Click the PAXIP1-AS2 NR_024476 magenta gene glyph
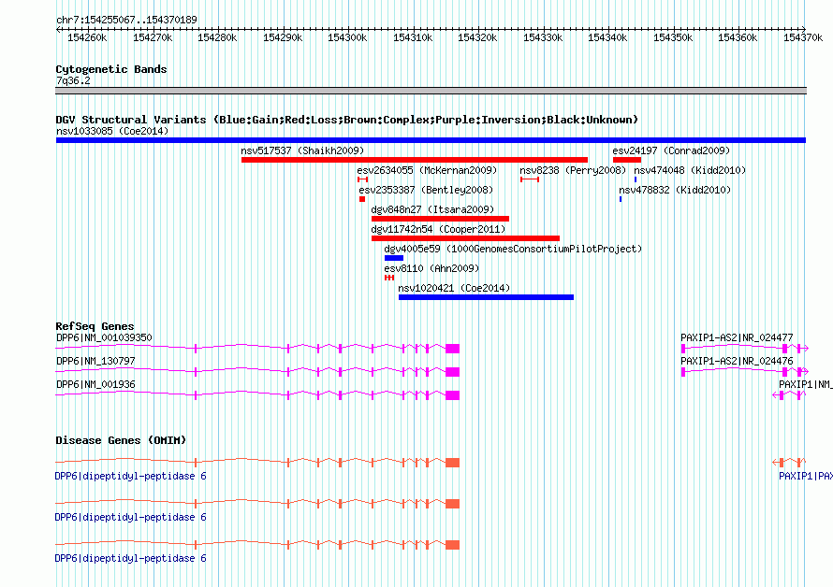 click(x=745, y=371)
